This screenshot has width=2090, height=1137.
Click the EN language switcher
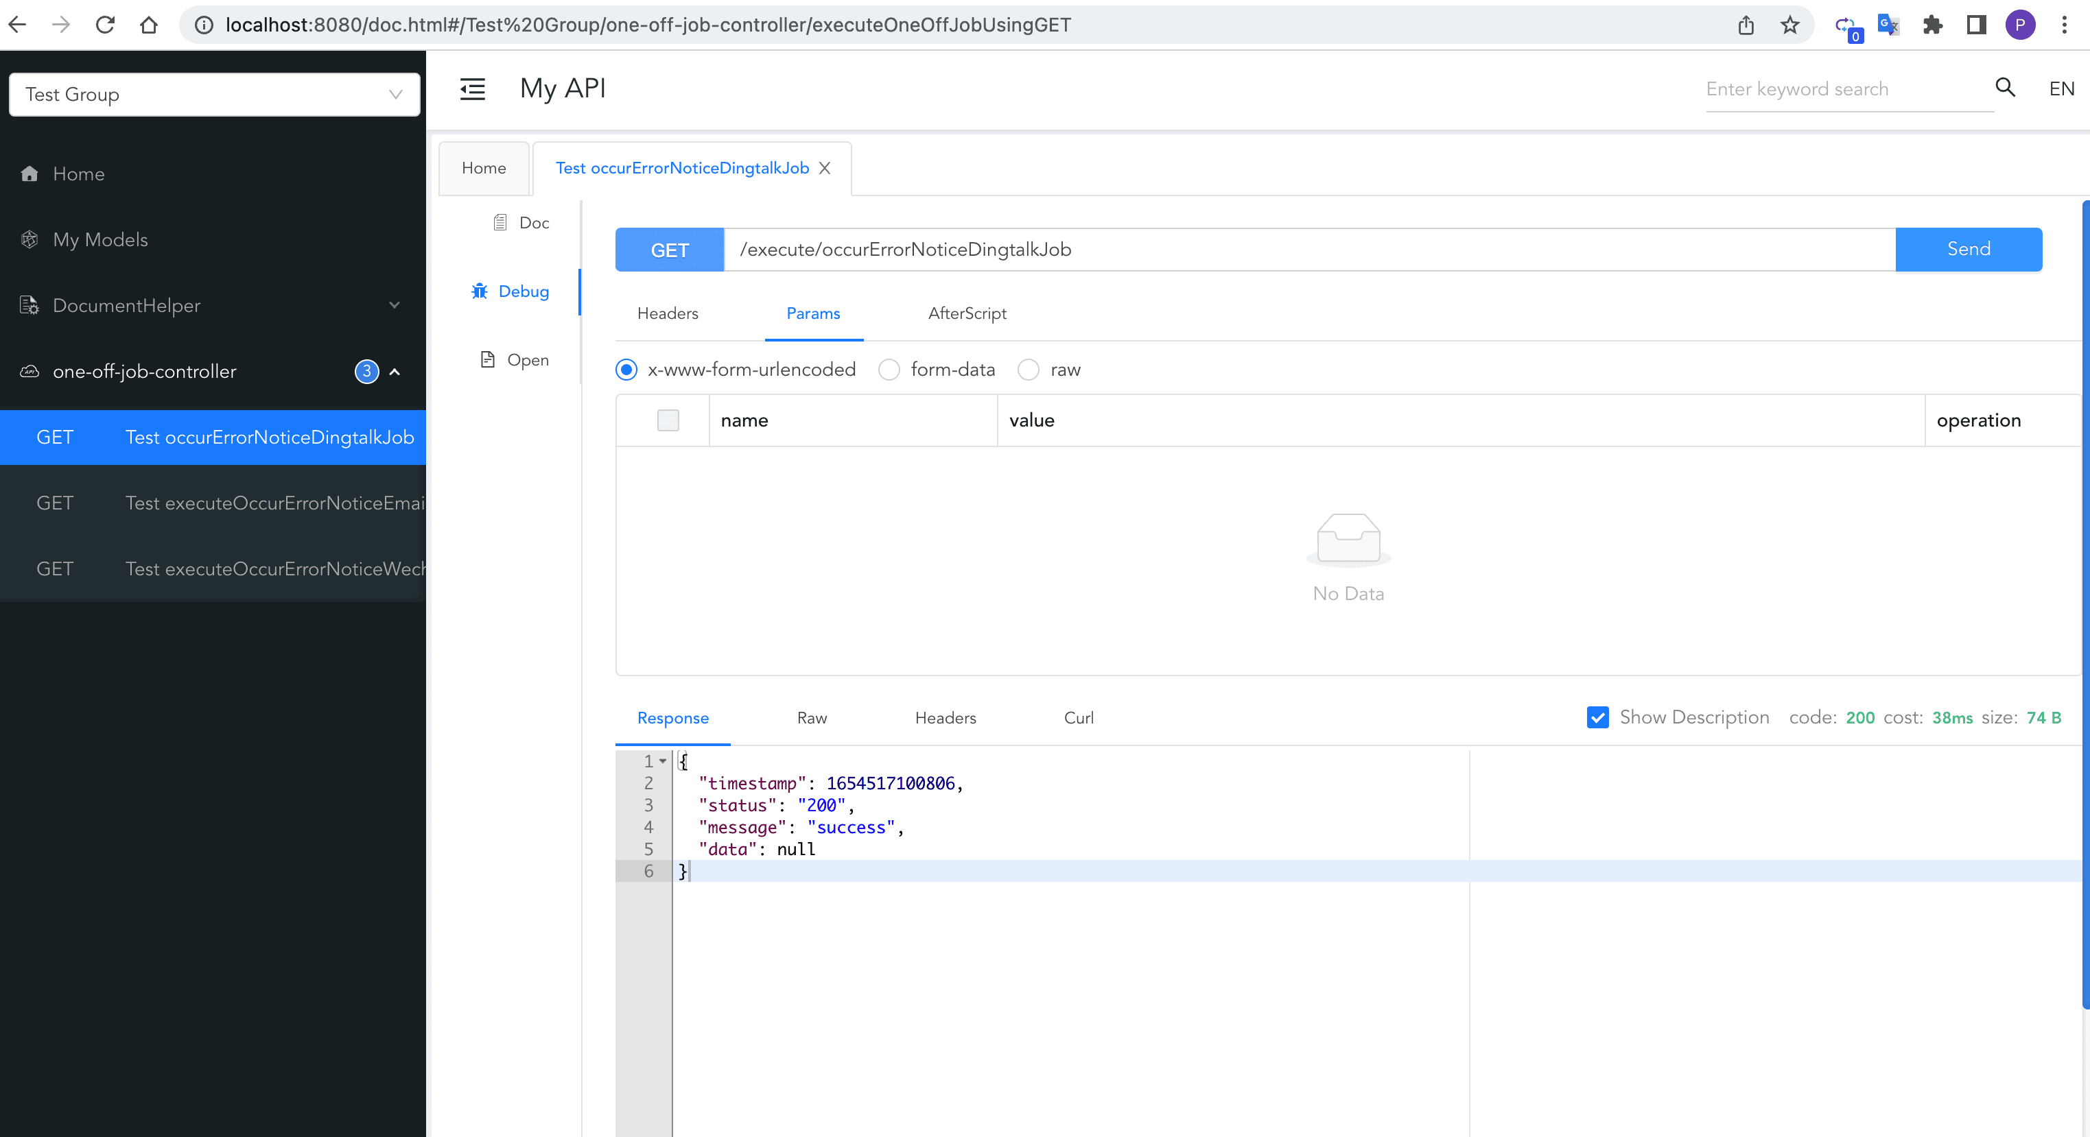coord(2062,88)
